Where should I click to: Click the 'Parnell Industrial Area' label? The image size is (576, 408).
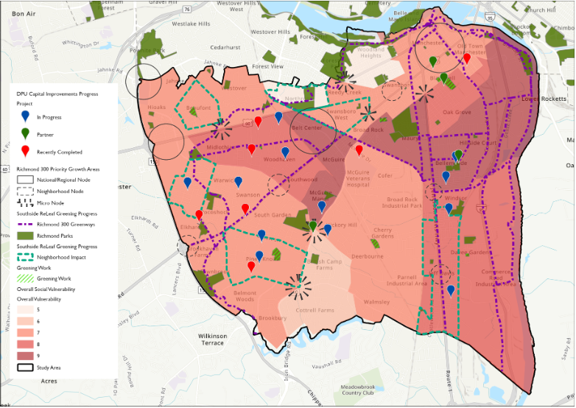coord(407,281)
